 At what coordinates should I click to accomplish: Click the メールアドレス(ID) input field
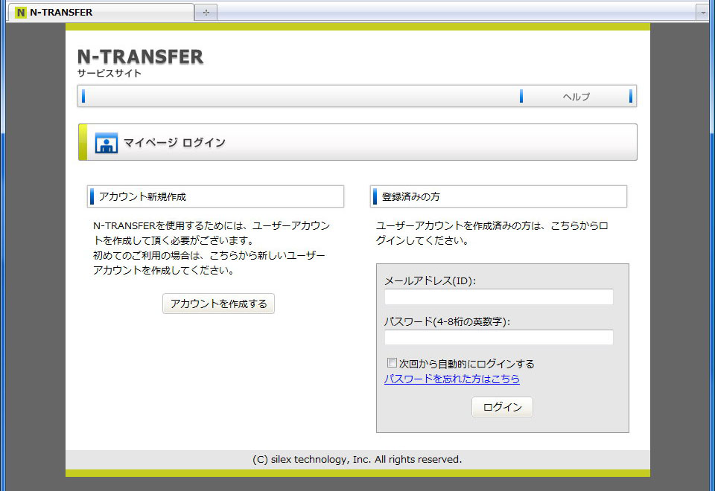[499, 297]
